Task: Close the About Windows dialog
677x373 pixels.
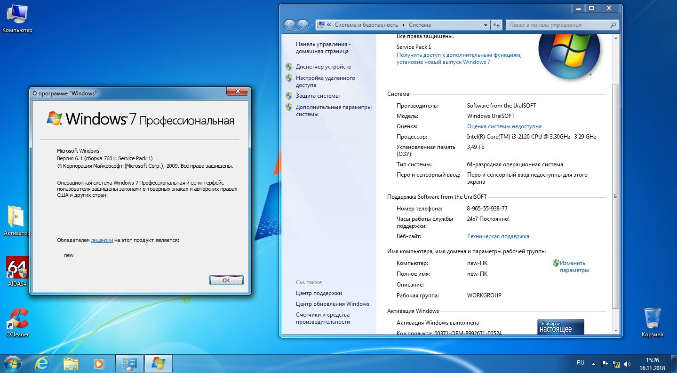Action: click(238, 91)
